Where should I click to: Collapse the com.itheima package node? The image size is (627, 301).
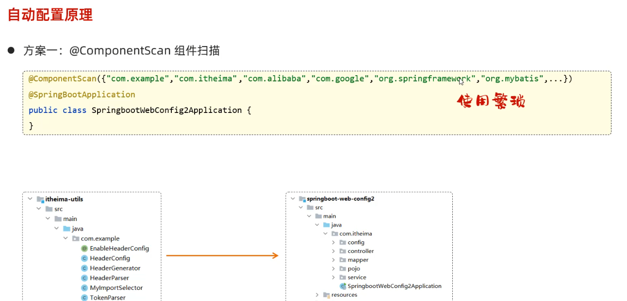pyautogui.click(x=326, y=234)
